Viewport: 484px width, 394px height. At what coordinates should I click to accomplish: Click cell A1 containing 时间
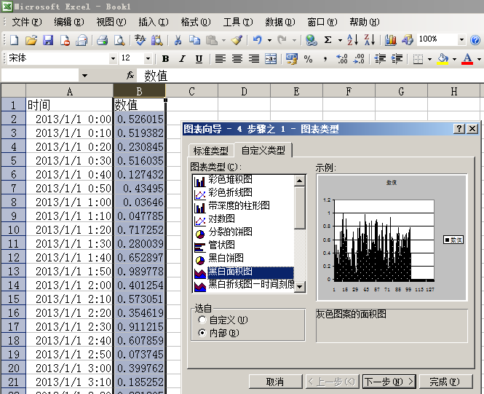point(69,105)
